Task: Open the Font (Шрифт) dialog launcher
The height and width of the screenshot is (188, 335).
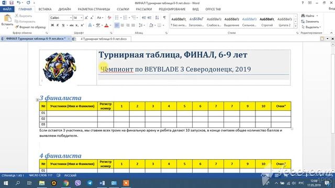Action: (111, 33)
